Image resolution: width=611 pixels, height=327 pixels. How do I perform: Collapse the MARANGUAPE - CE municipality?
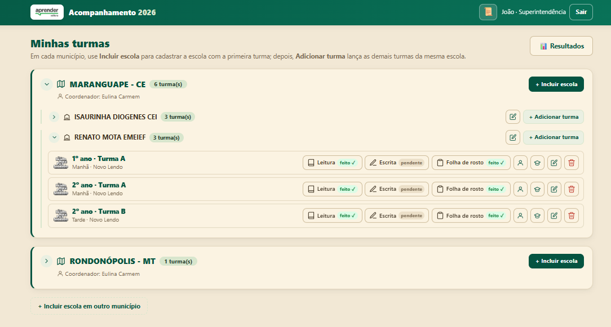point(46,84)
